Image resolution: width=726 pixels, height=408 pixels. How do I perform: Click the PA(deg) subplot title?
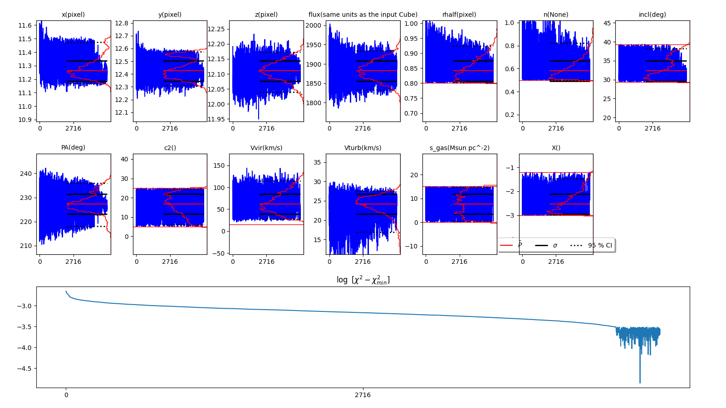[x=74, y=148]
